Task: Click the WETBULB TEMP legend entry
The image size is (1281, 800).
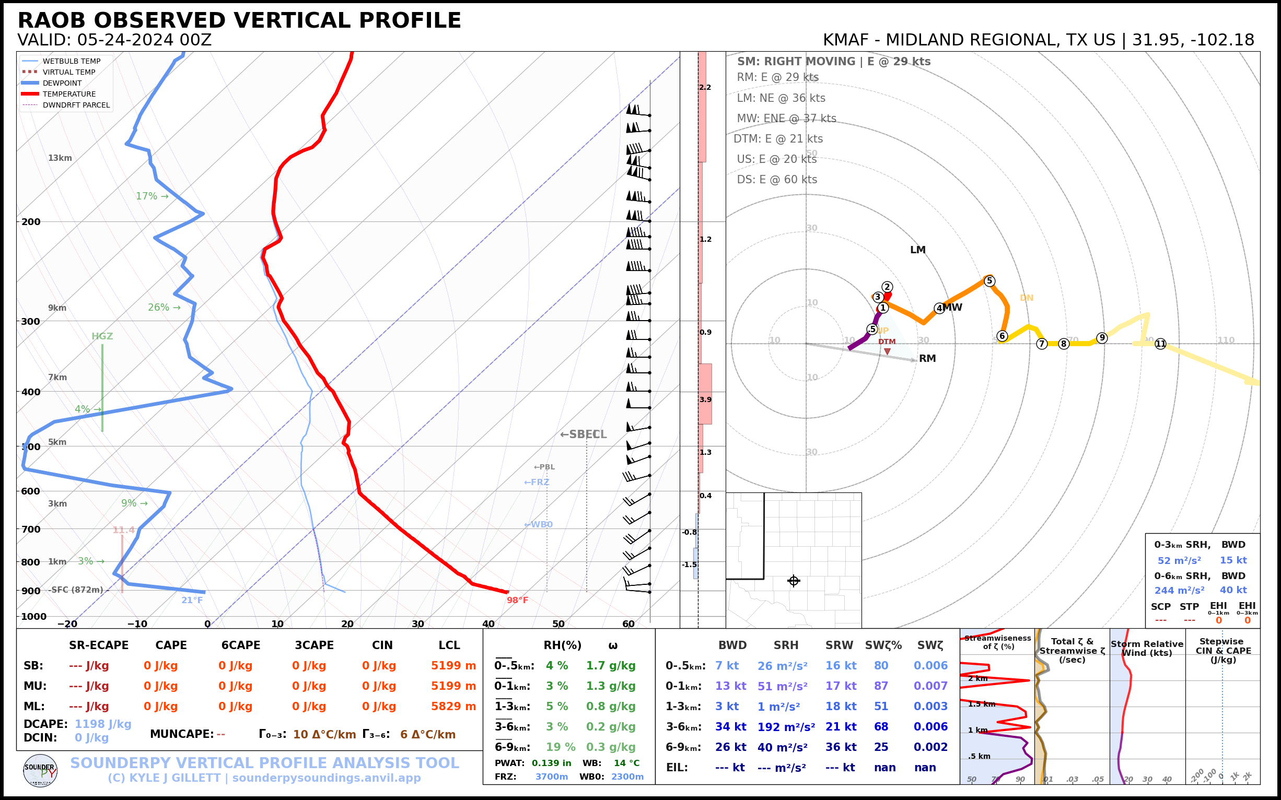Action: pyautogui.click(x=72, y=62)
